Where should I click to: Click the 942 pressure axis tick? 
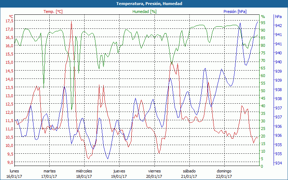coord(278,26)
